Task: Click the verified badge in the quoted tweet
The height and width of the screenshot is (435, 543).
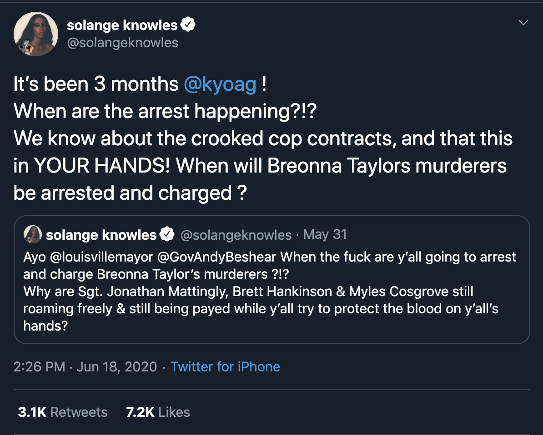Action: [x=167, y=234]
